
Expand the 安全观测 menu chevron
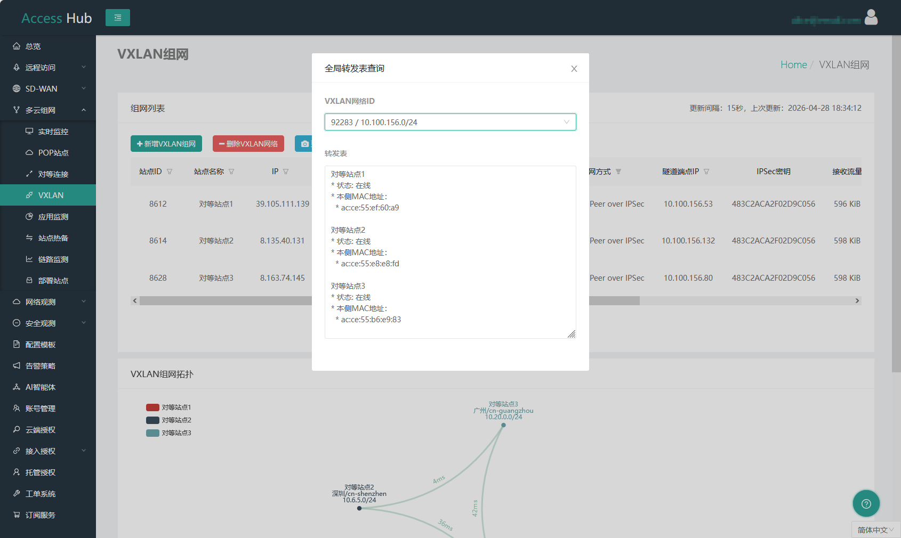(x=84, y=323)
